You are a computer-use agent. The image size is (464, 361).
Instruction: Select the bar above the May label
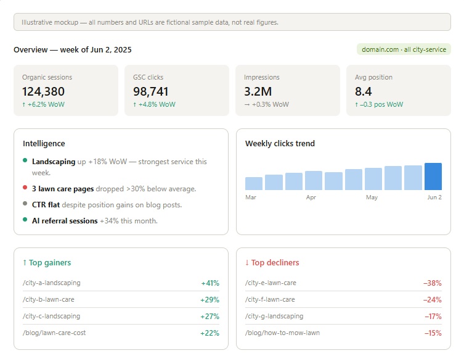click(373, 179)
